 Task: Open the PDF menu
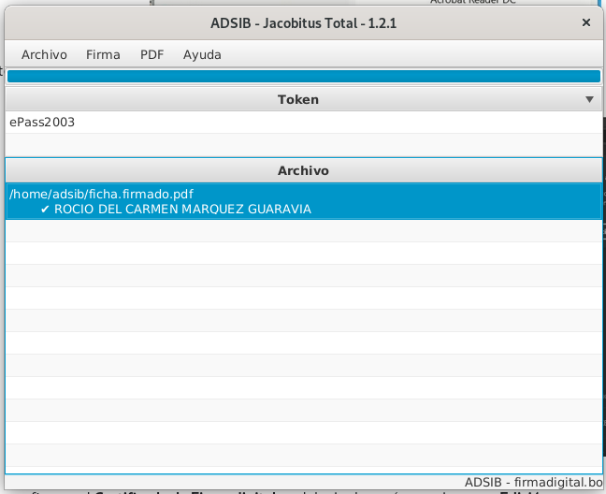(151, 54)
